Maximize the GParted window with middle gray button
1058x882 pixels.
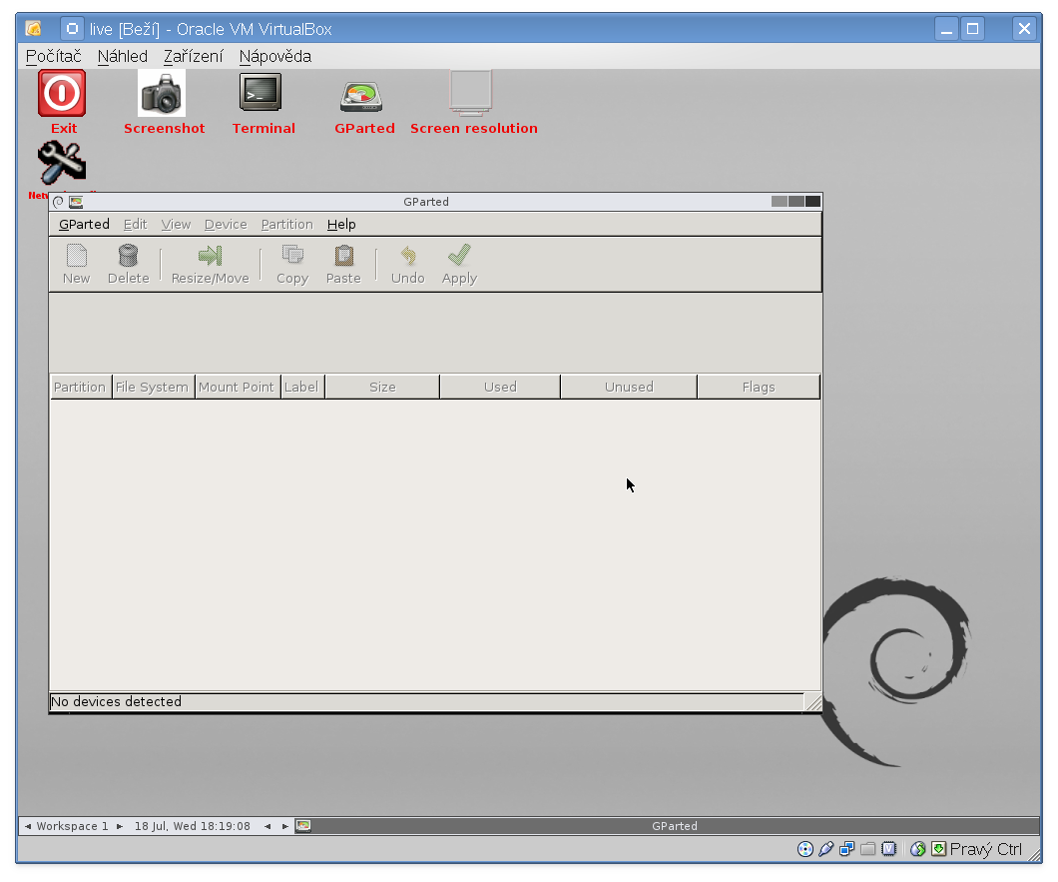796,201
